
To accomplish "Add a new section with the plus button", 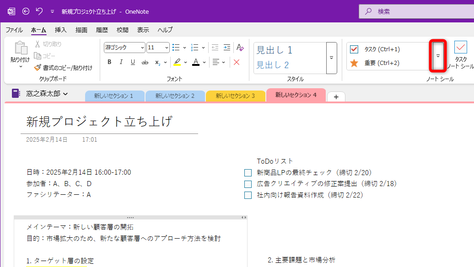I will [x=336, y=96].
